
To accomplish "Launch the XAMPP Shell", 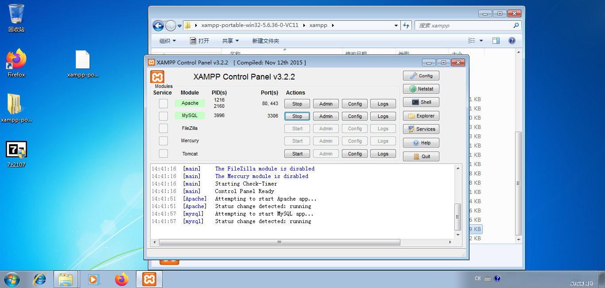I will (x=421, y=102).
